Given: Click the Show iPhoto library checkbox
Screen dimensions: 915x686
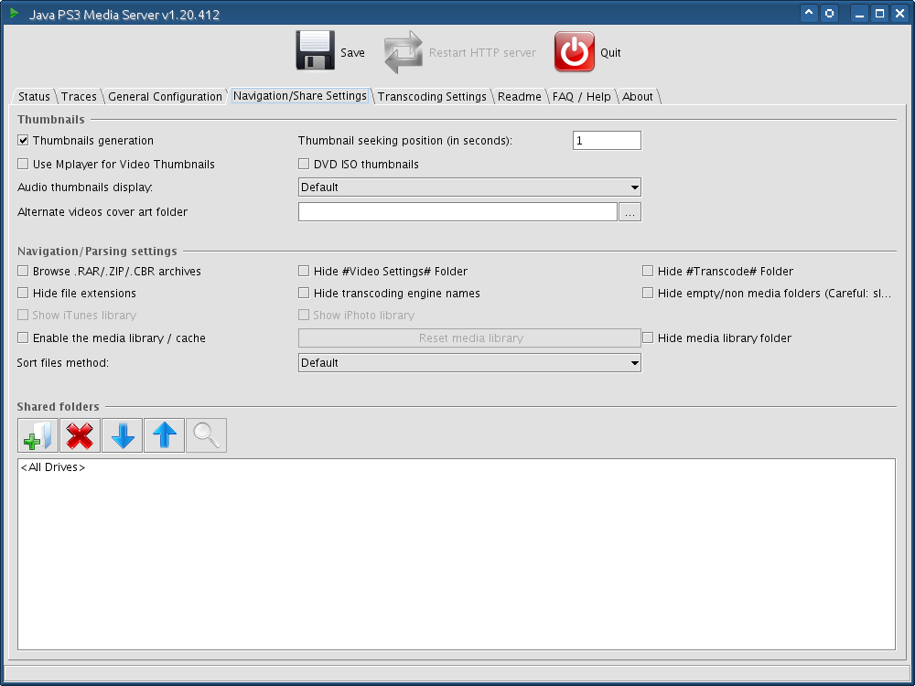Looking at the screenshot, I should click(304, 315).
